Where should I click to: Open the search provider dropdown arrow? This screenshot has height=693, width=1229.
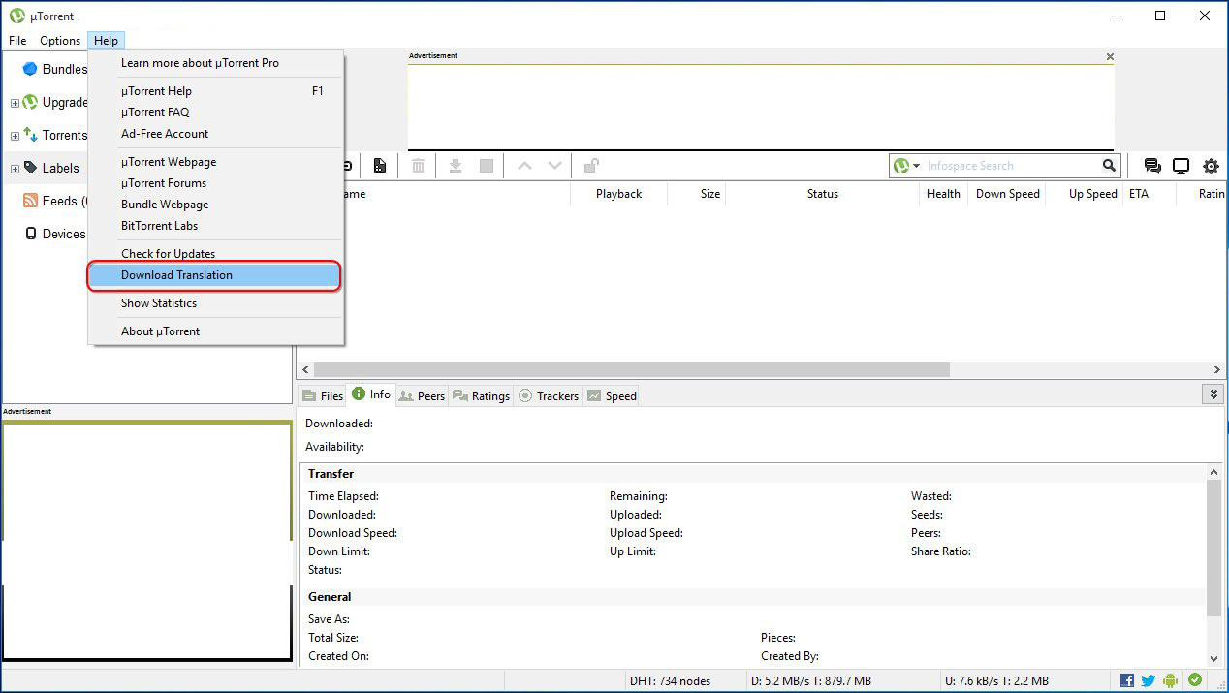click(x=916, y=166)
